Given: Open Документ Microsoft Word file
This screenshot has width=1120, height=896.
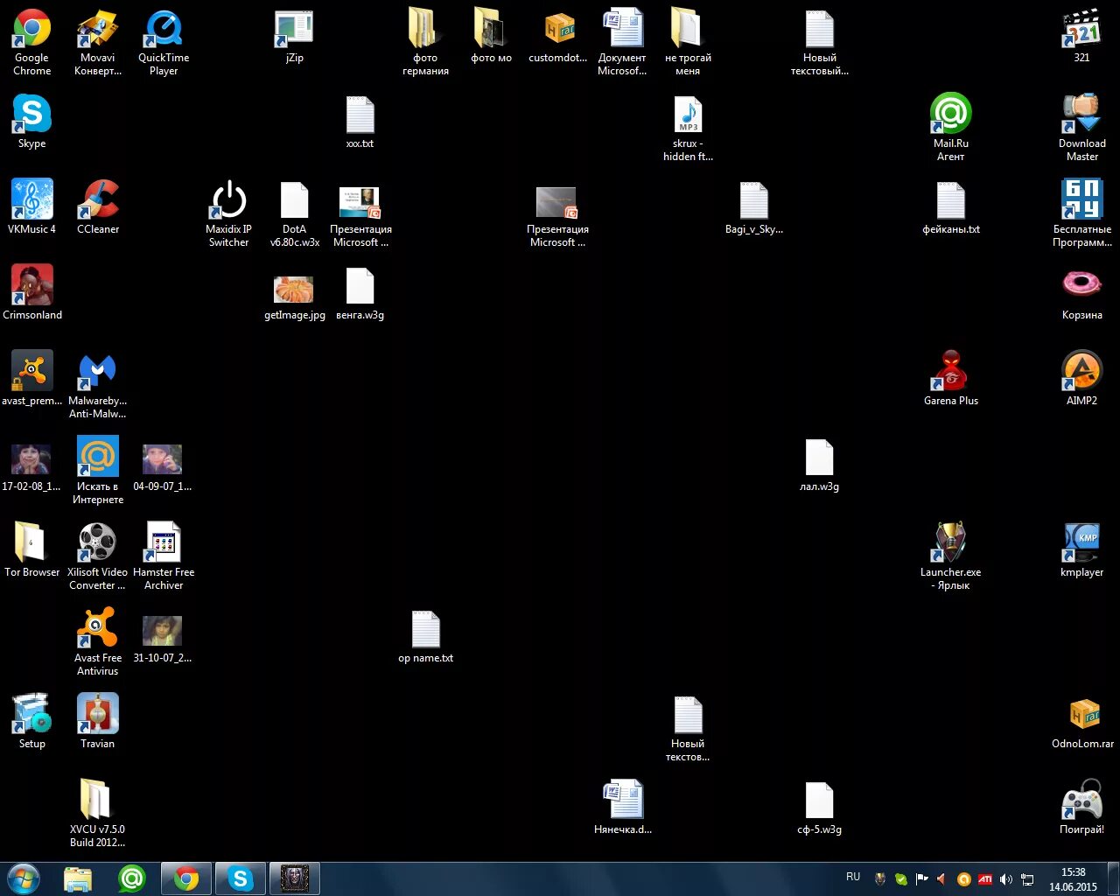Looking at the screenshot, I should (623, 42).
